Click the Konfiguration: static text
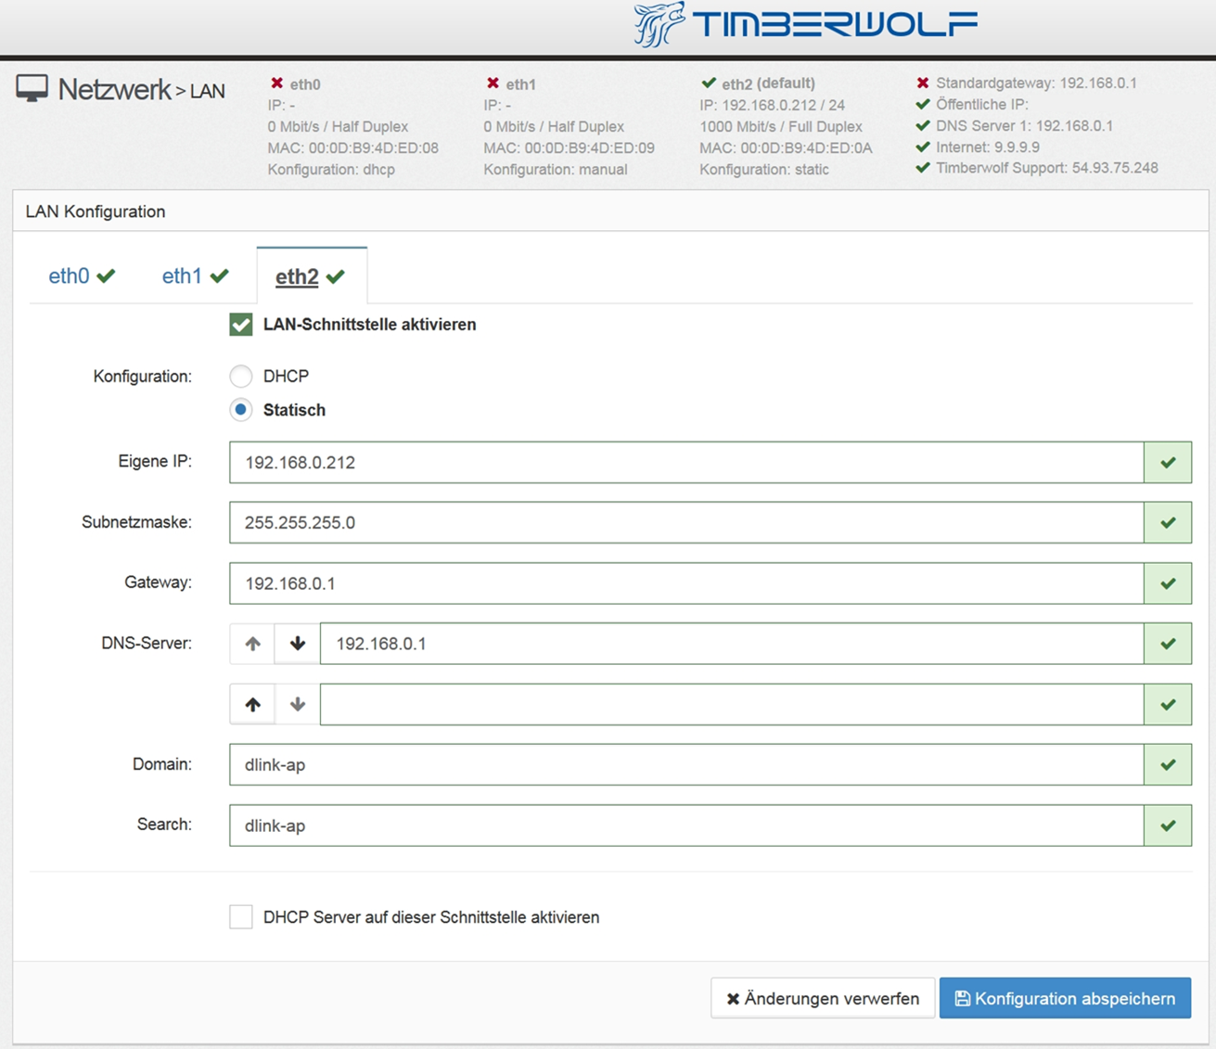1216x1049 pixels. tap(764, 169)
